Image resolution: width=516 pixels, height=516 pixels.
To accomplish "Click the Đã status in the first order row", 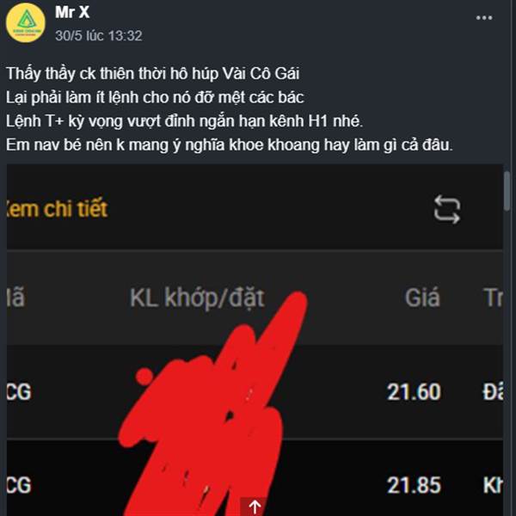I will 493,392.
